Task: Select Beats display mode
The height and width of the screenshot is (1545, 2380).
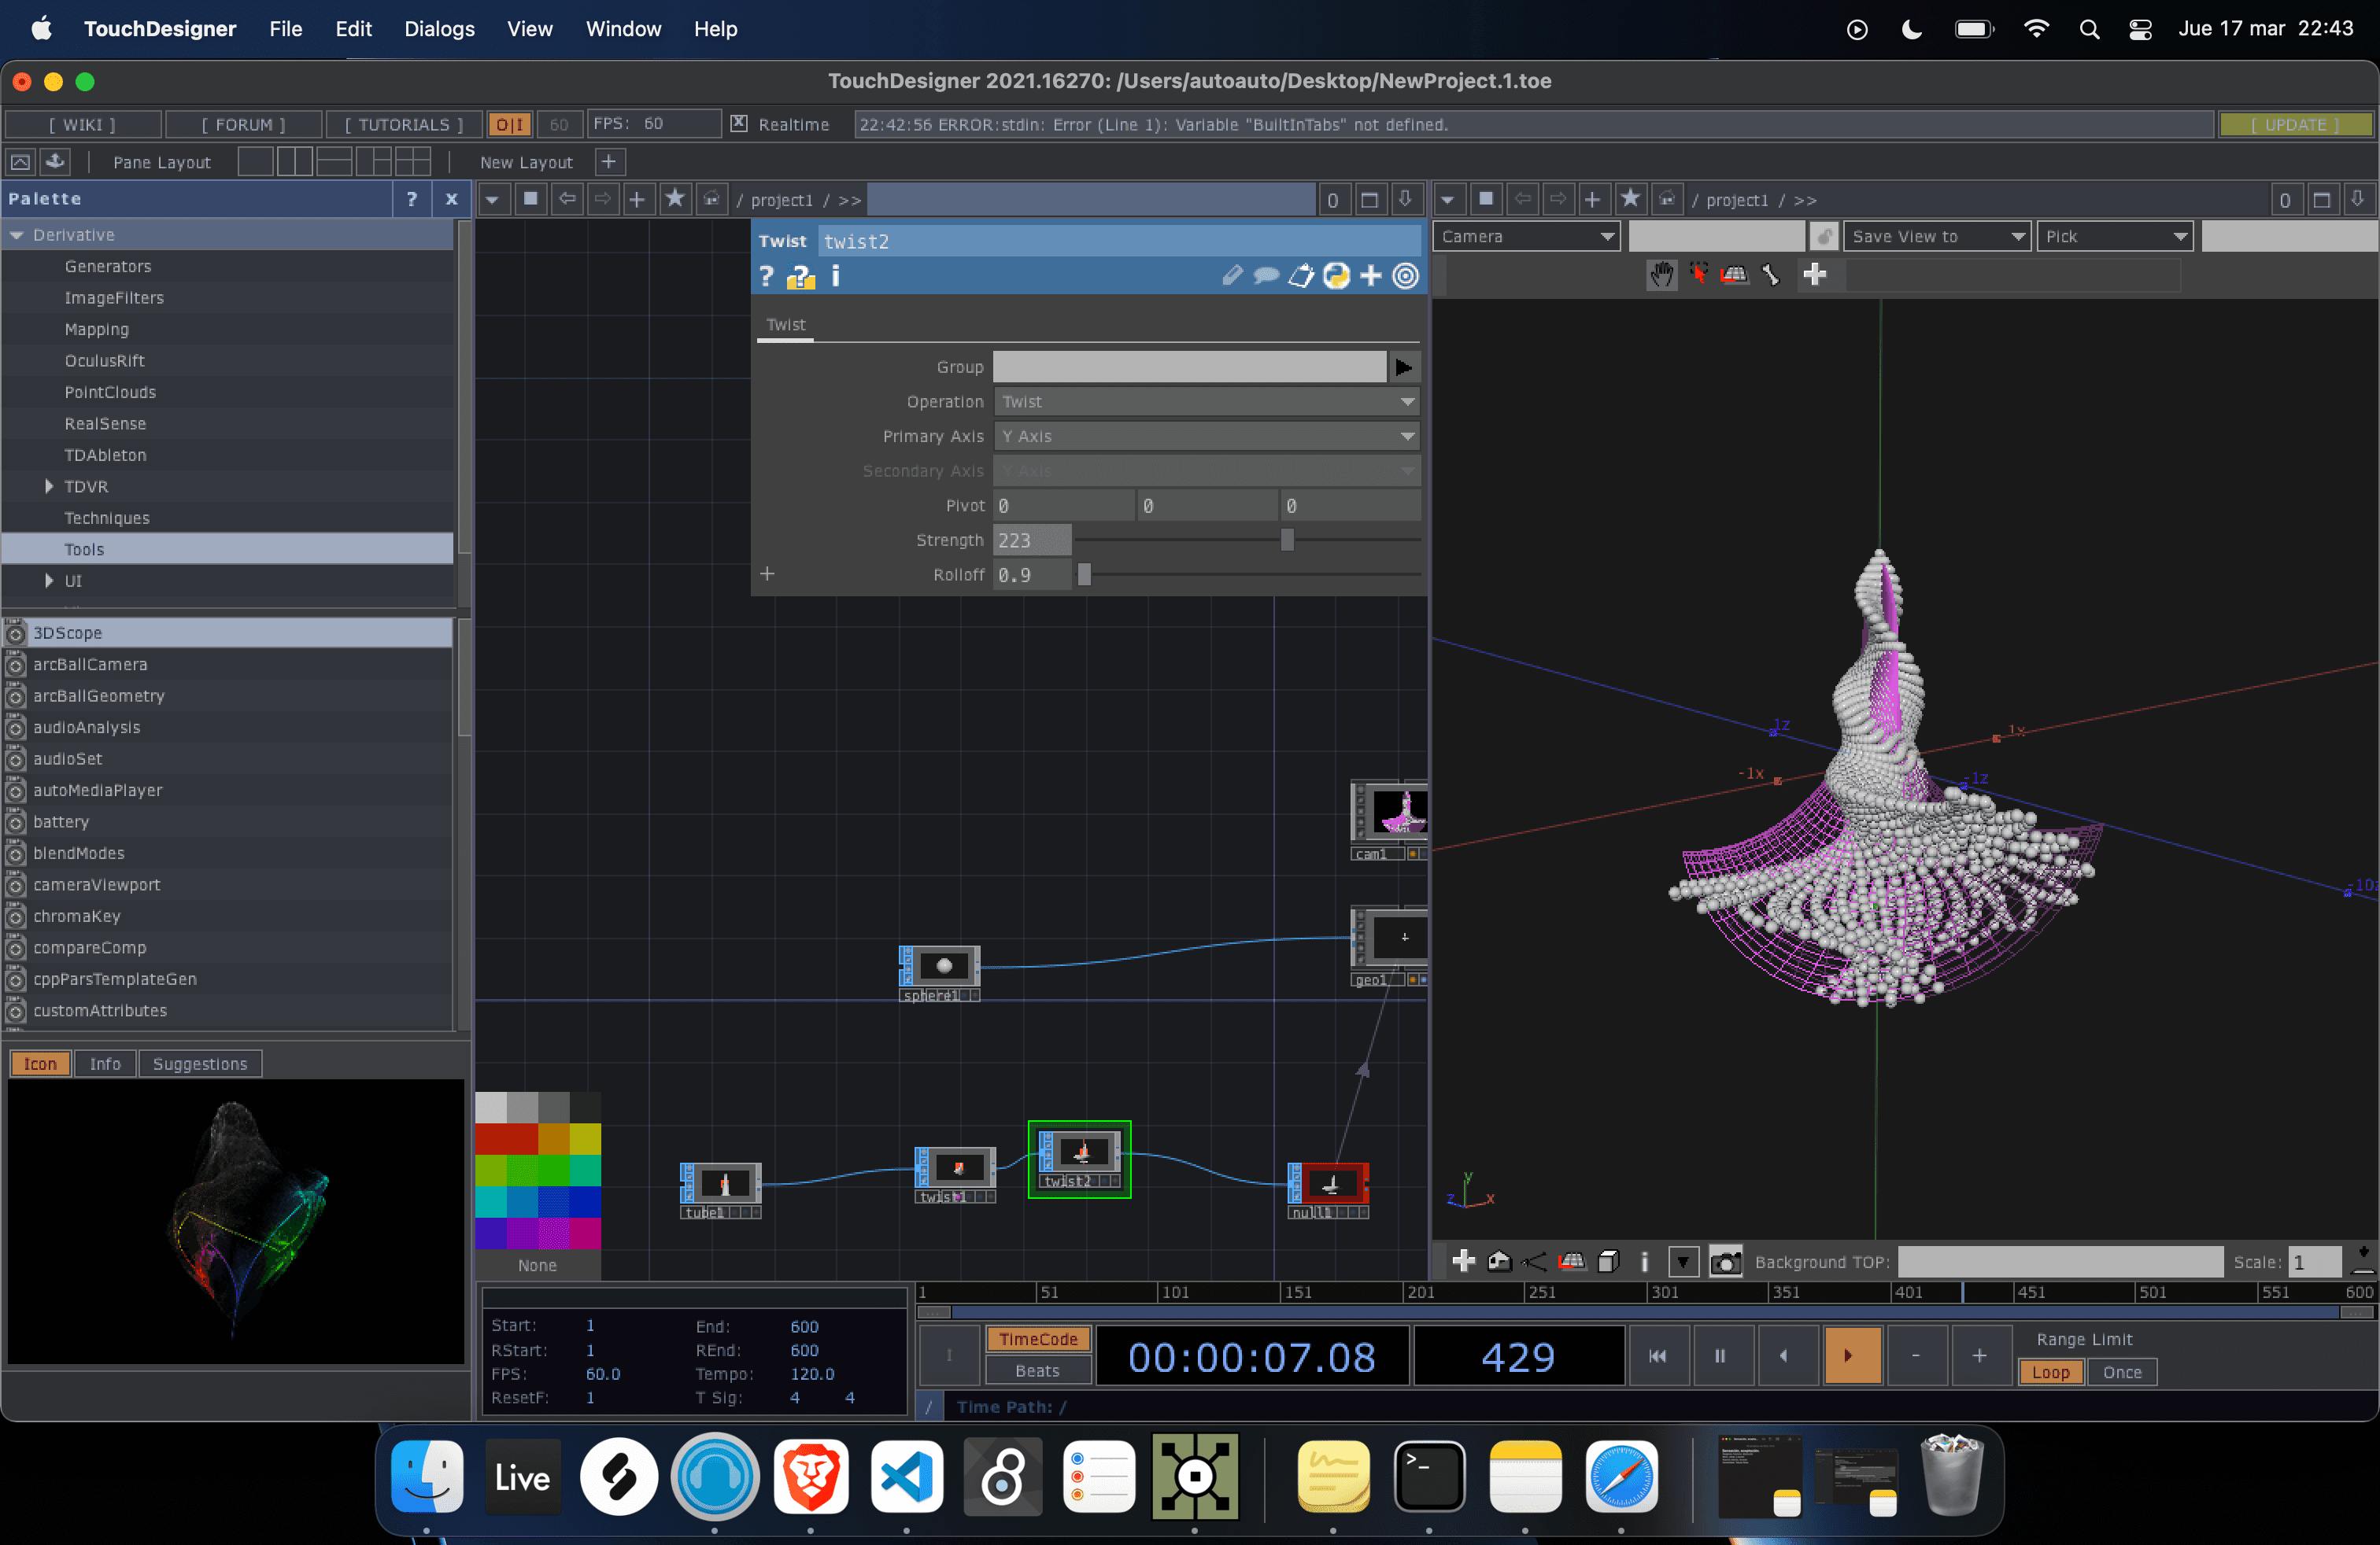Action: tap(1038, 1371)
